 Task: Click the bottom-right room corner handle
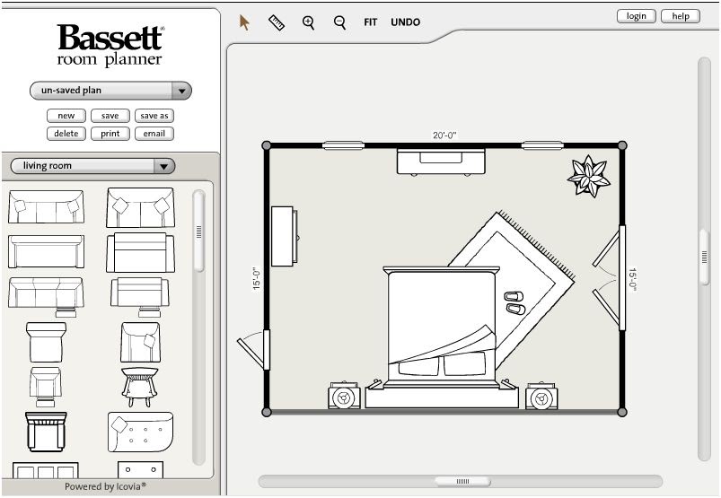pyautogui.click(x=622, y=412)
